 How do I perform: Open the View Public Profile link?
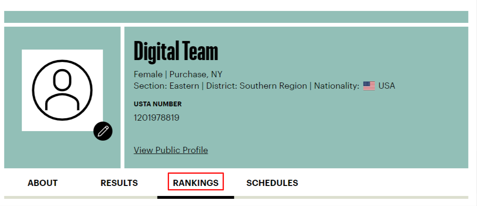171,150
